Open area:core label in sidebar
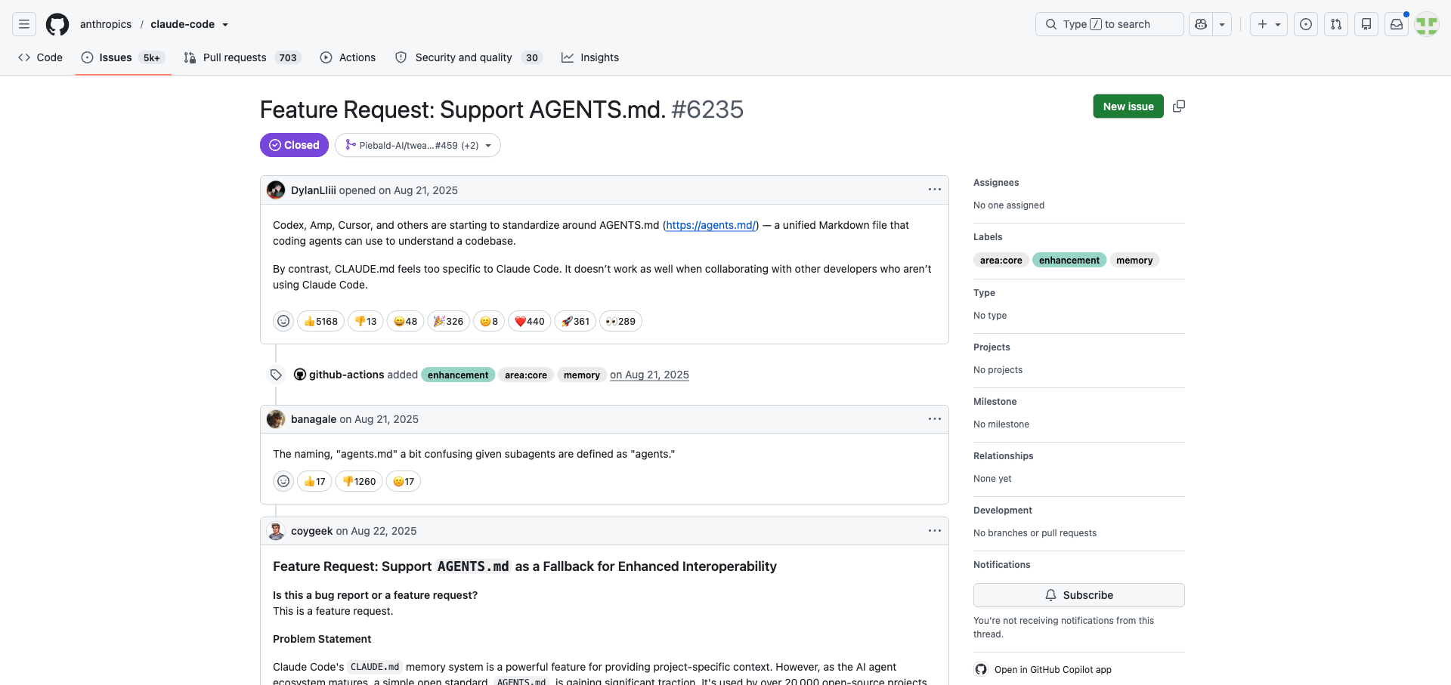 (x=1001, y=261)
